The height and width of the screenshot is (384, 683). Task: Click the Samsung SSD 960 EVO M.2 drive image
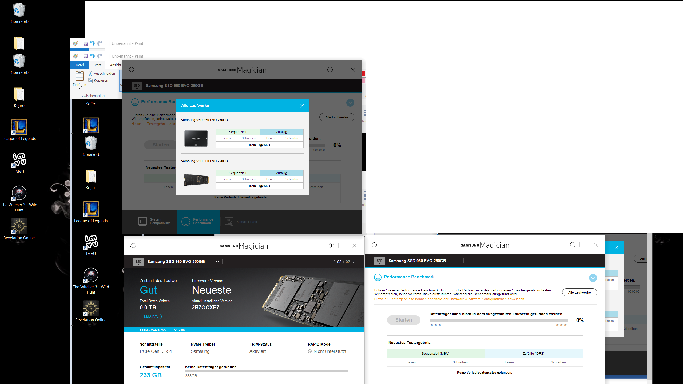[x=196, y=179]
